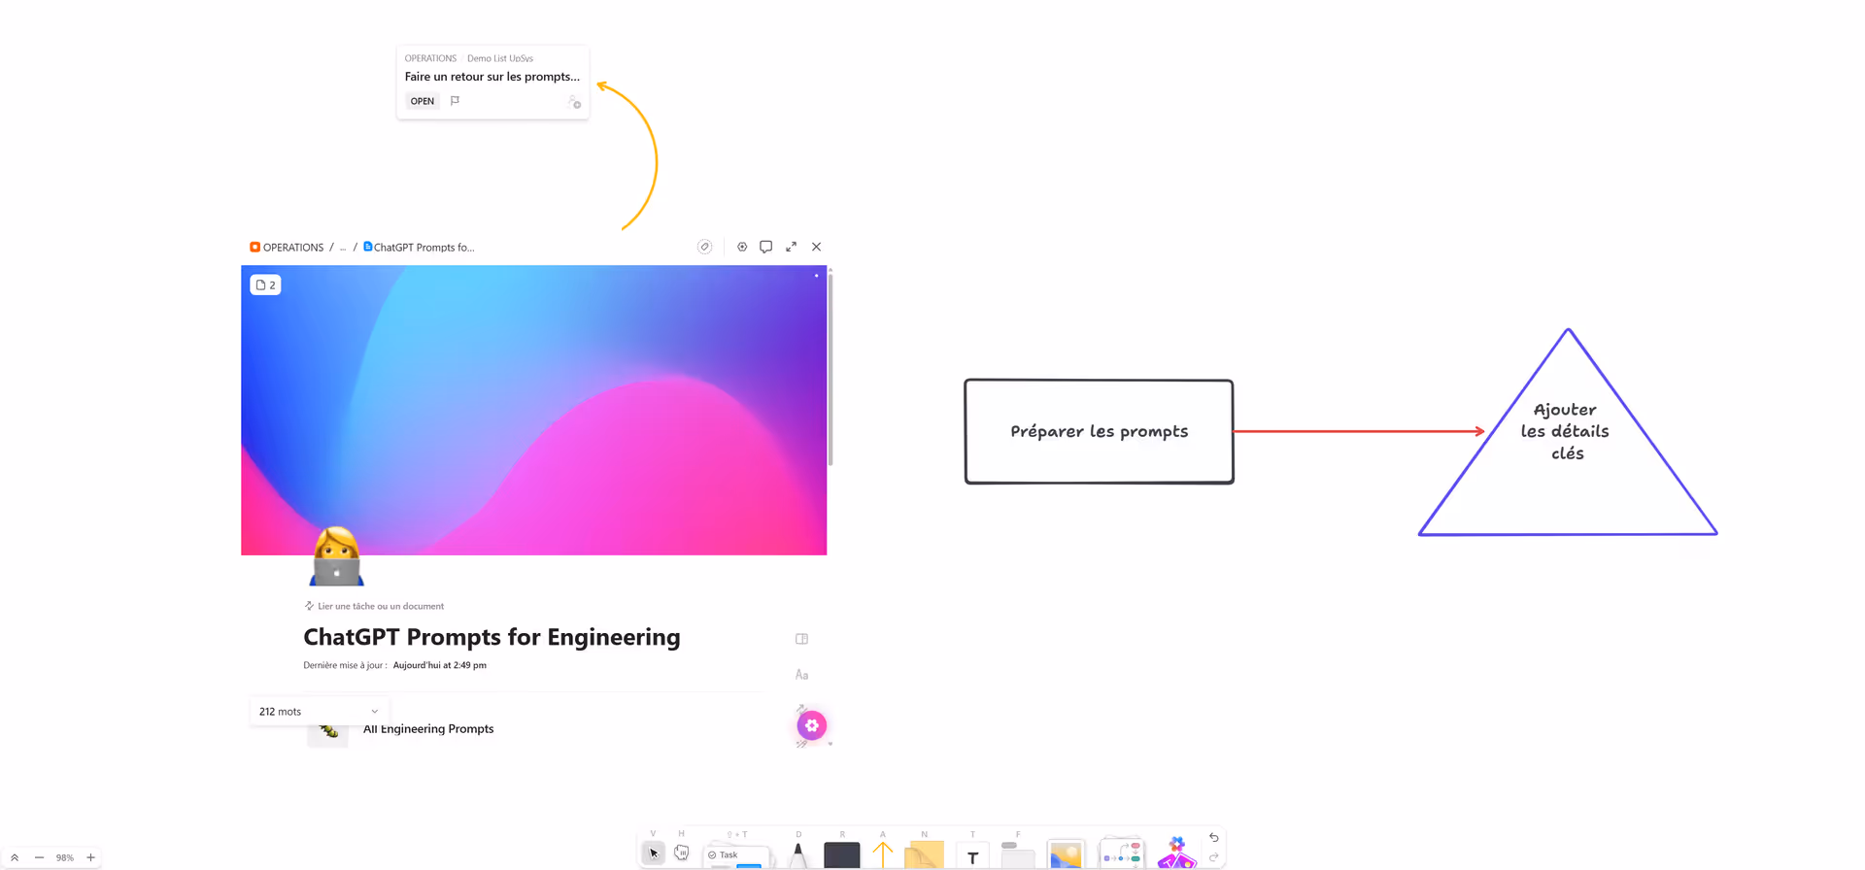The image size is (1865, 870).
Task: Open the AI image generator tool
Action: [x=1176, y=853]
